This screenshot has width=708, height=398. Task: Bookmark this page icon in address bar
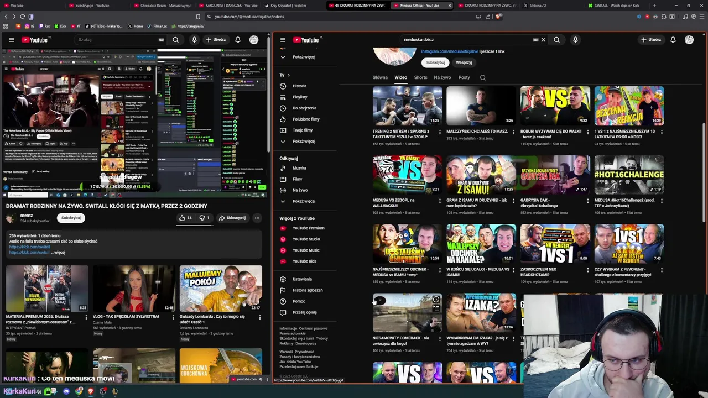coord(199,17)
